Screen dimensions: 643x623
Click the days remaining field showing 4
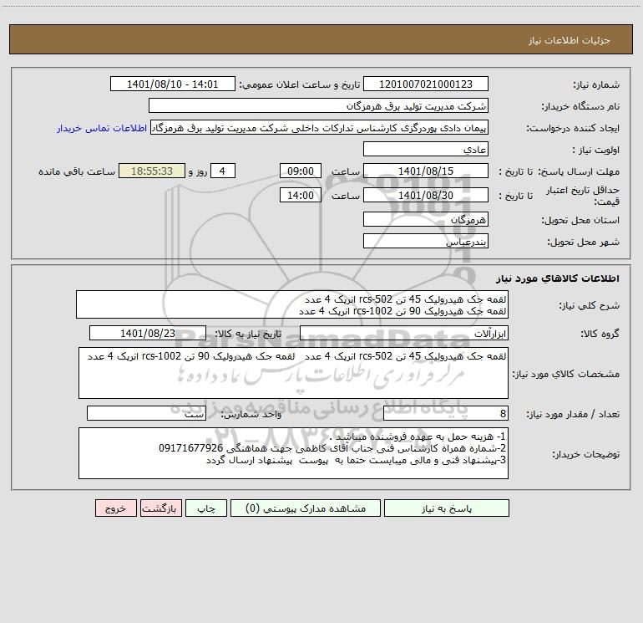coord(223,171)
